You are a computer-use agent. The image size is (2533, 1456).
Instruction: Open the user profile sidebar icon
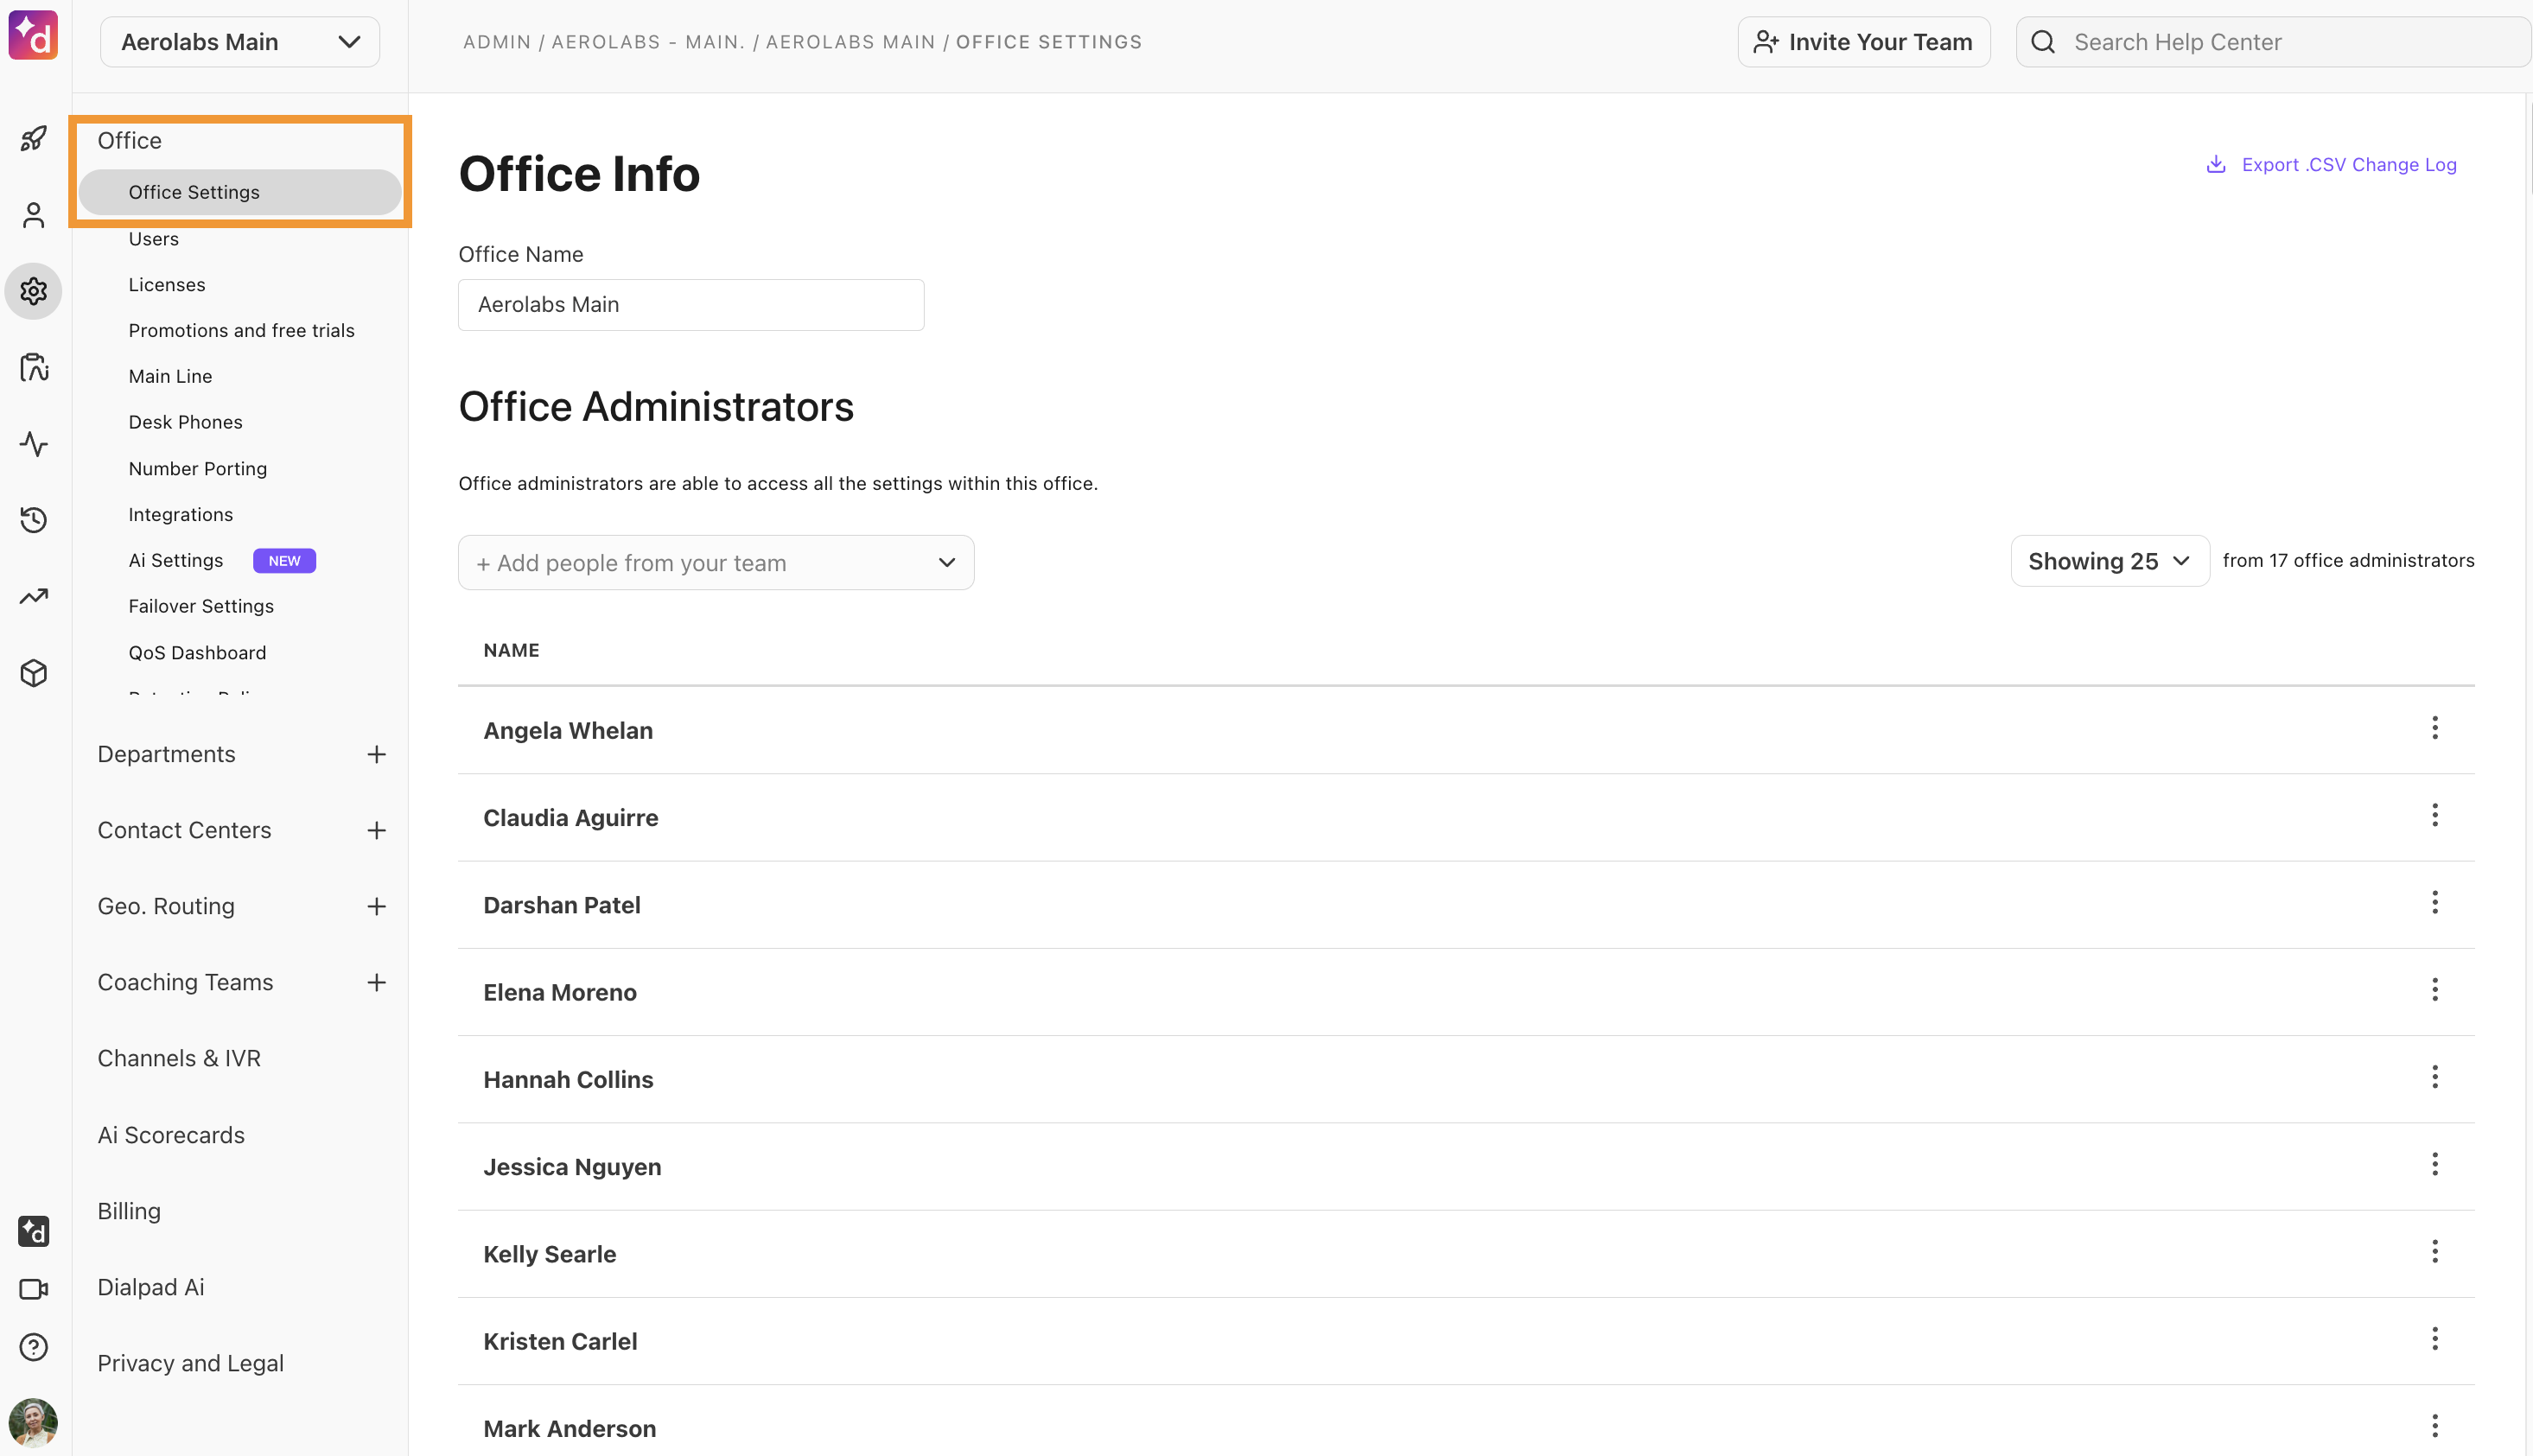(34, 215)
